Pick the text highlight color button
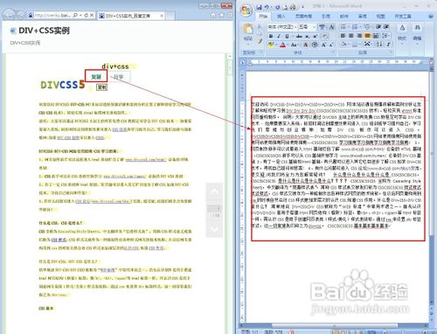Screen dimensions: 437x334 pos(271,45)
